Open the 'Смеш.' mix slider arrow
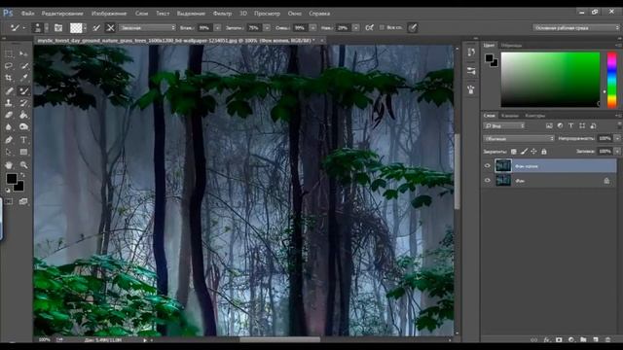This screenshot has height=350, width=623. (313, 28)
